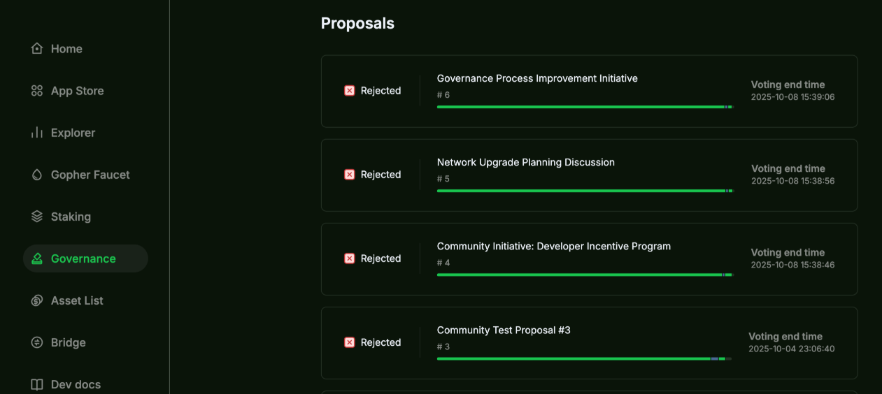Viewport: 882px width, 394px height.
Task: Click the Gopher Faucet droplet icon
Action: (x=37, y=175)
